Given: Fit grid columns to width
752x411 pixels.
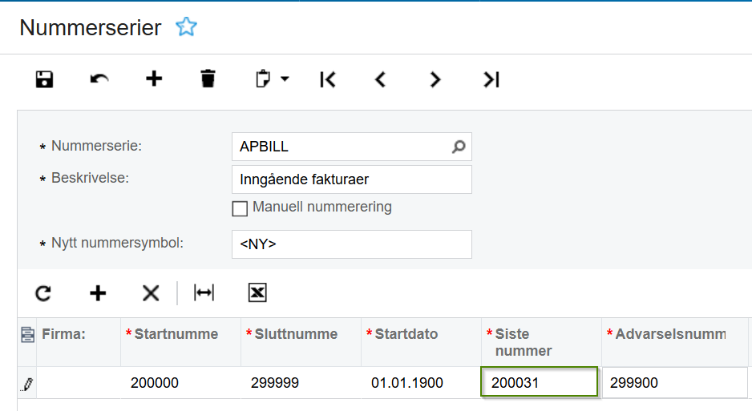Looking at the screenshot, I should [204, 292].
